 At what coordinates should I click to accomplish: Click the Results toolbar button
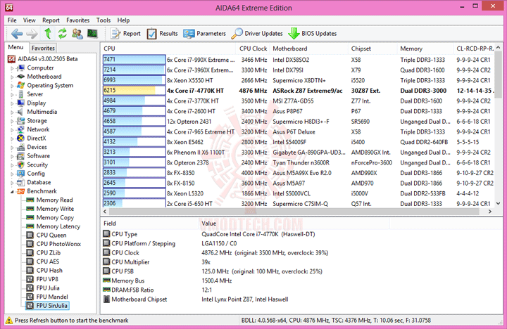pyautogui.click(x=163, y=34)
